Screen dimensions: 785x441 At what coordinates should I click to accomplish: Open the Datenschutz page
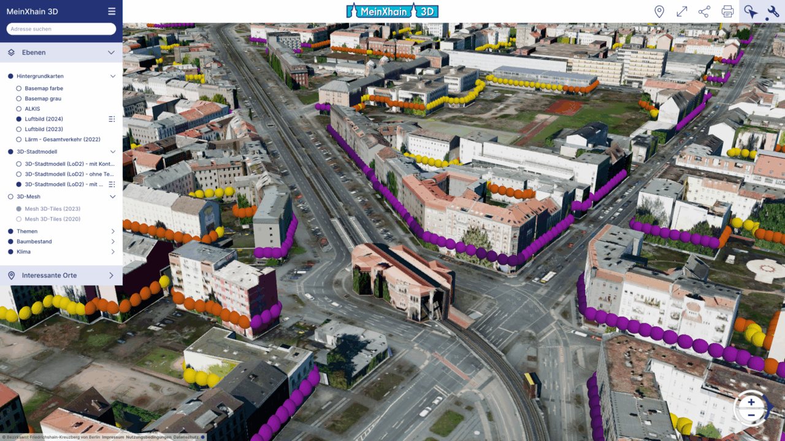(186, 437)
